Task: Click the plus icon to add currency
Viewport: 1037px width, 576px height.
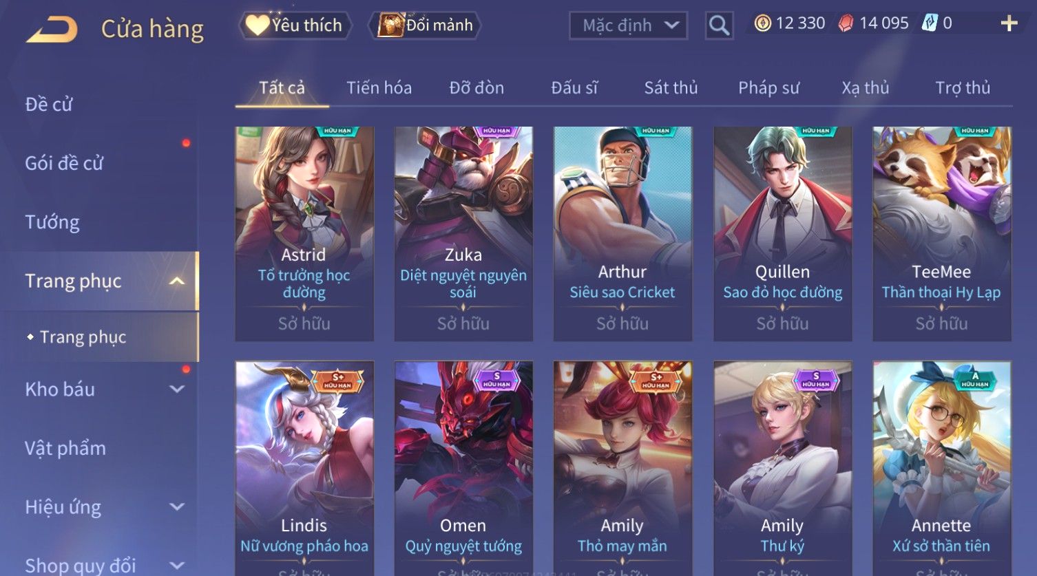Action: click(x=1009, y=23)
